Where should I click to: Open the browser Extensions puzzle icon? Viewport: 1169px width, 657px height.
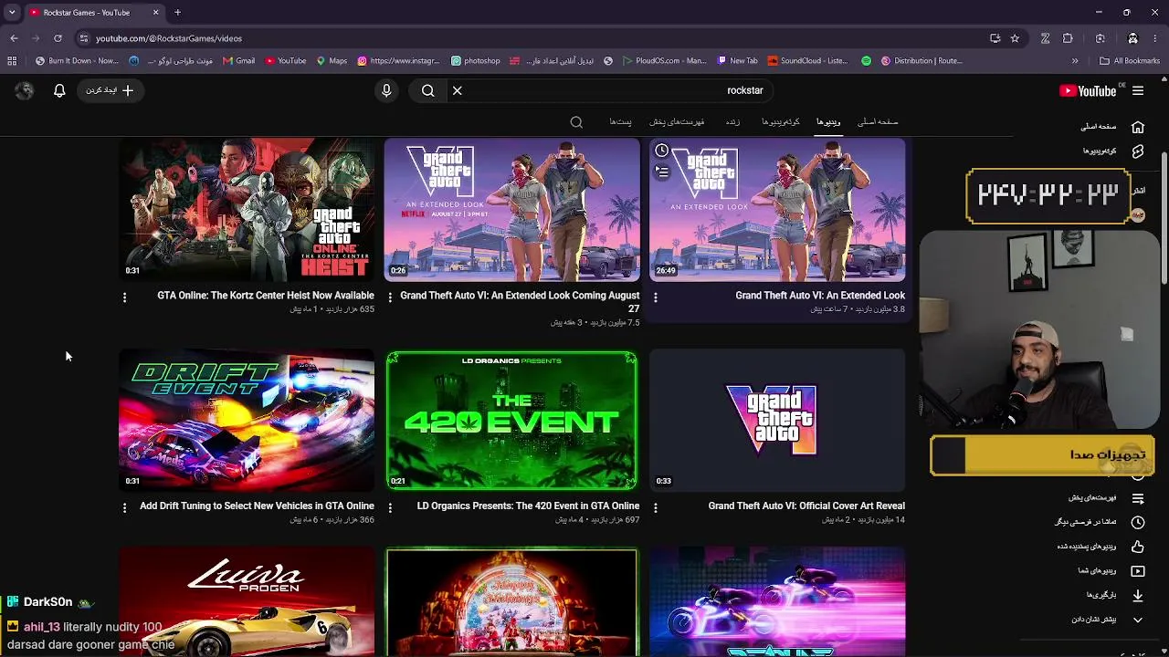[x=1068, y=38]
